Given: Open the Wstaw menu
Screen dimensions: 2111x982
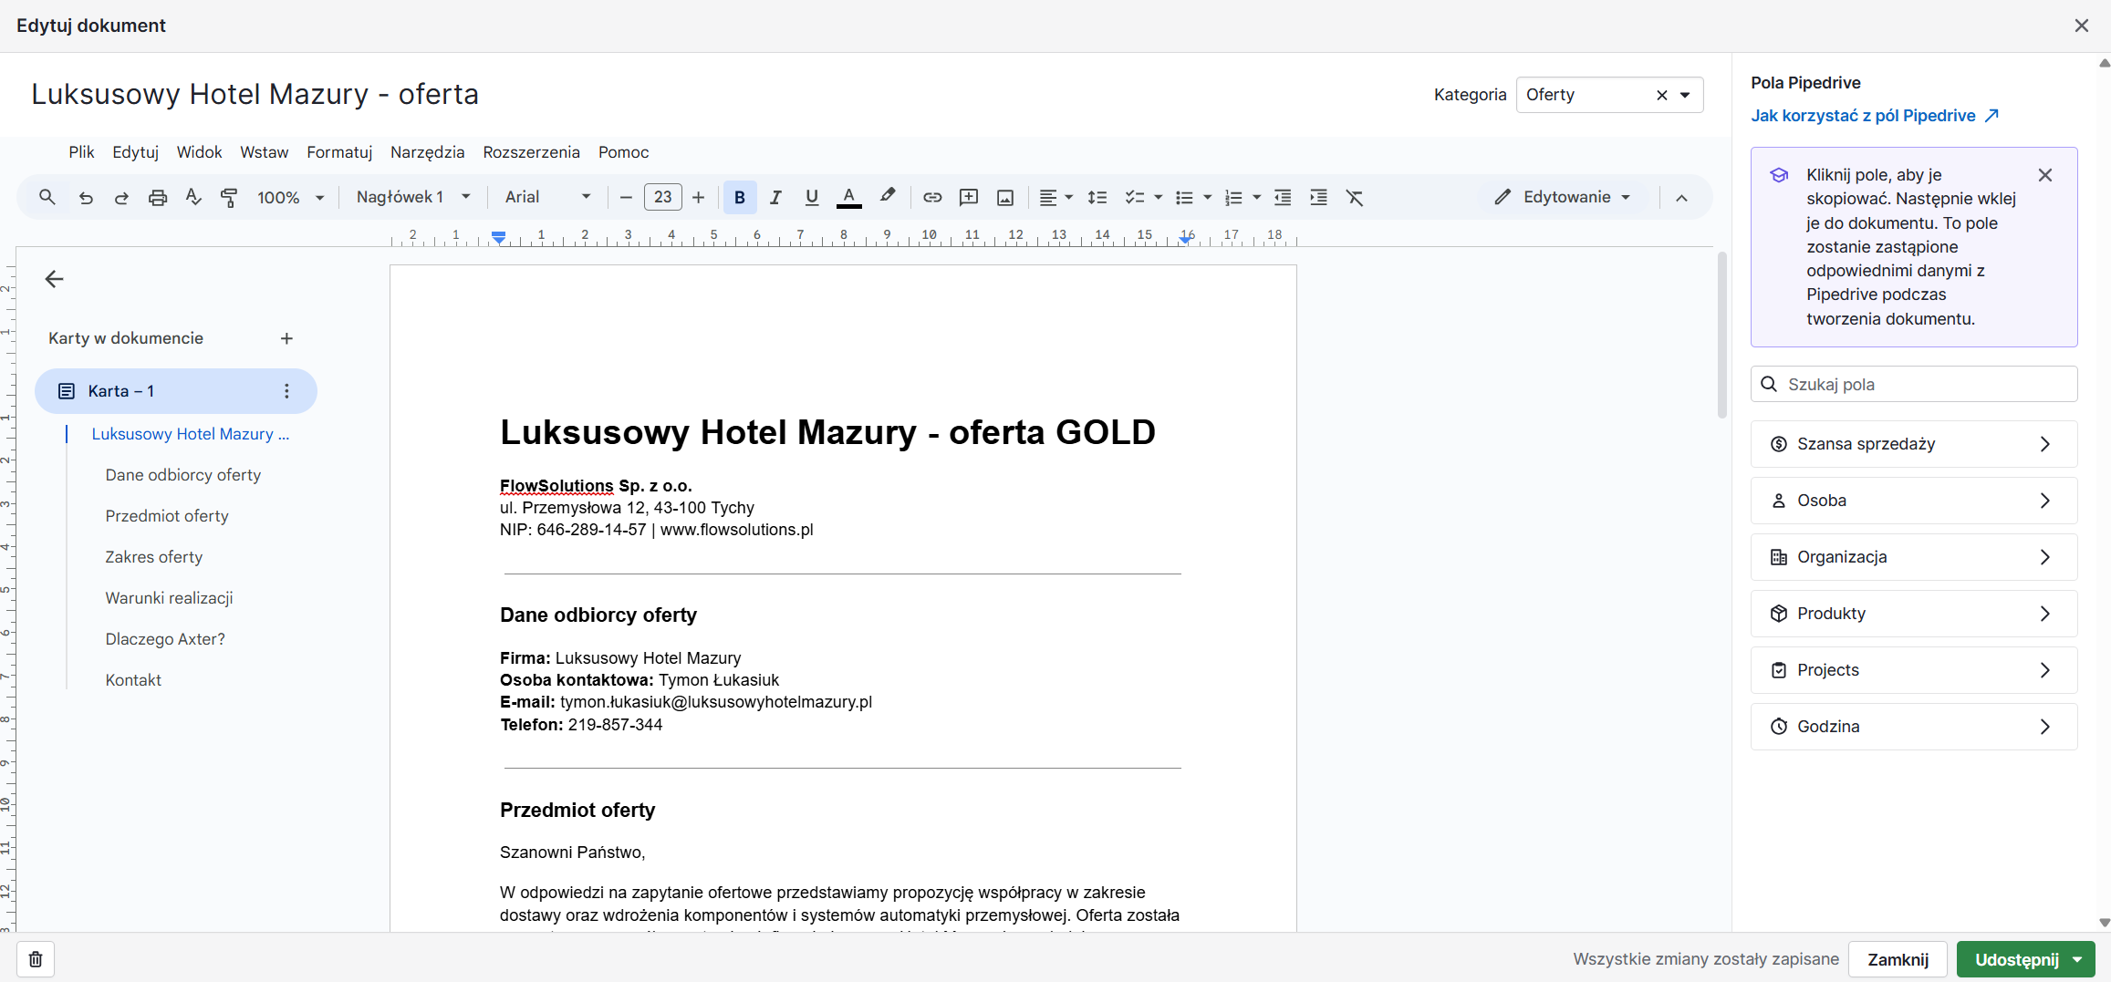Looking at the screenshot, I should pos(265,152).
